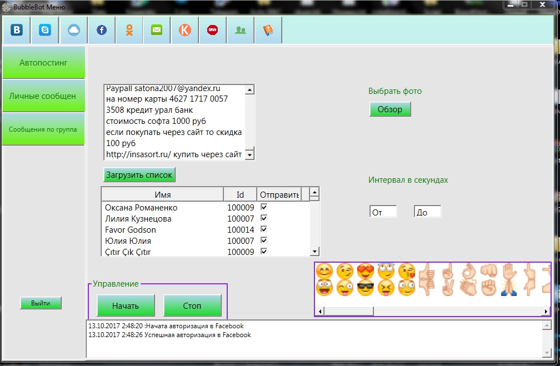Click message box scroll-up arrow
560x366 pixels.
click(x=249, y=89)
